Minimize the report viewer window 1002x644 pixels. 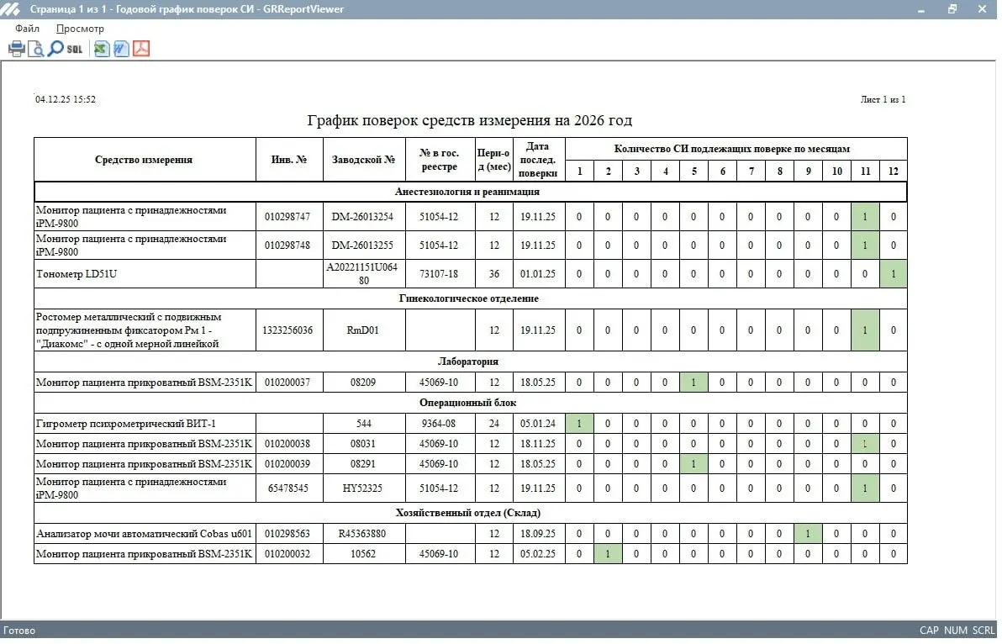(x=921, y=9)
